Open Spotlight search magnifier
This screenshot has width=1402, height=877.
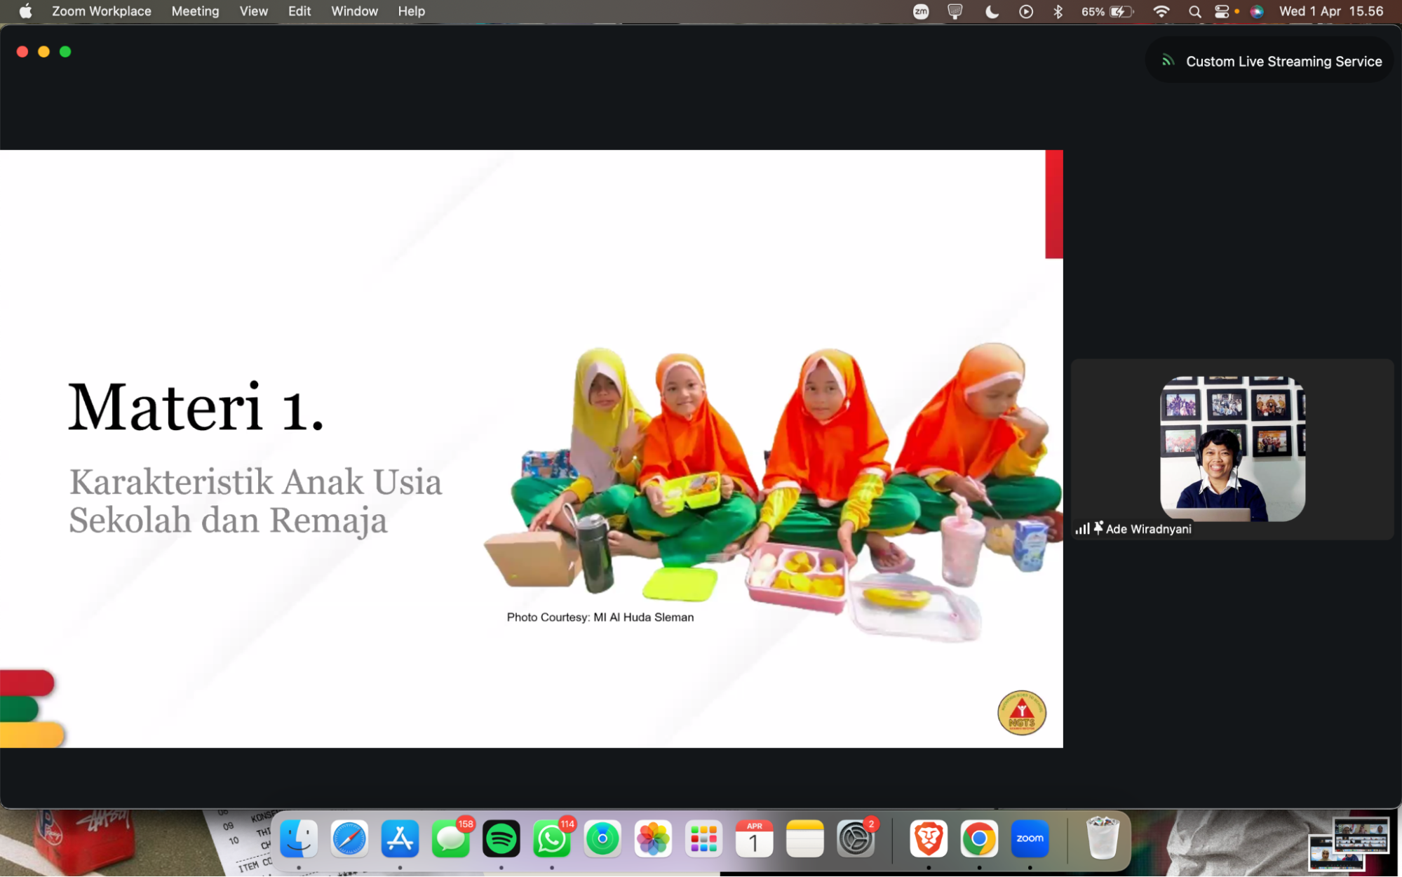(x=1194, y=11)
